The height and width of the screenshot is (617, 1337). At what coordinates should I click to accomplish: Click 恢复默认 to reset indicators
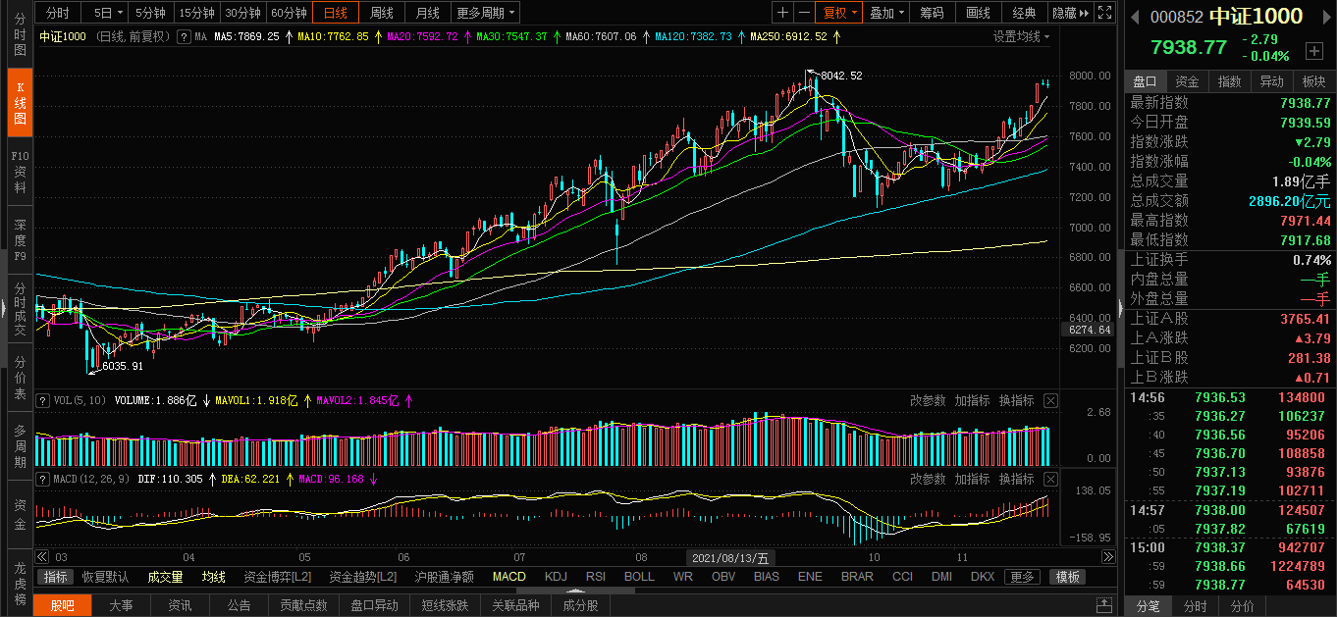coord(105,577)
